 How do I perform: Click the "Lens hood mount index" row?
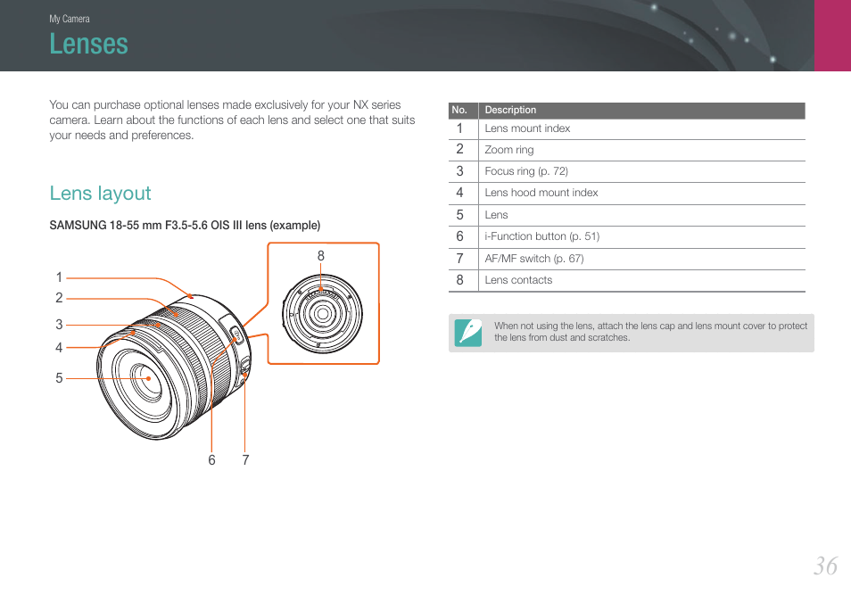[x=627, y=194]
